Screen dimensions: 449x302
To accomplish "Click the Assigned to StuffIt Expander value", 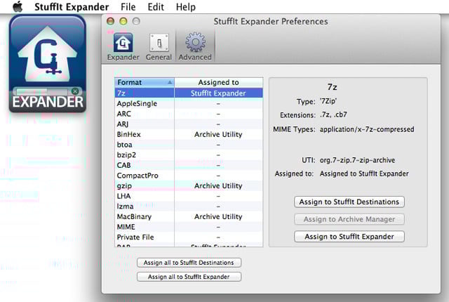I will [364, 173].
